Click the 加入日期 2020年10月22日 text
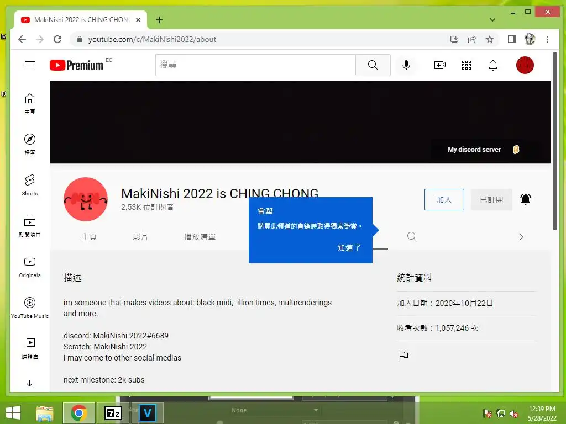This screenshot has width=566, height=424. pos(445,303)
